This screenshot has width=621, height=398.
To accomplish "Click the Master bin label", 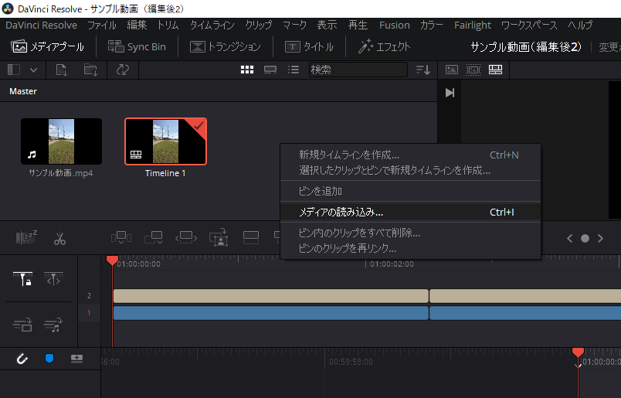I will point(23,91).
